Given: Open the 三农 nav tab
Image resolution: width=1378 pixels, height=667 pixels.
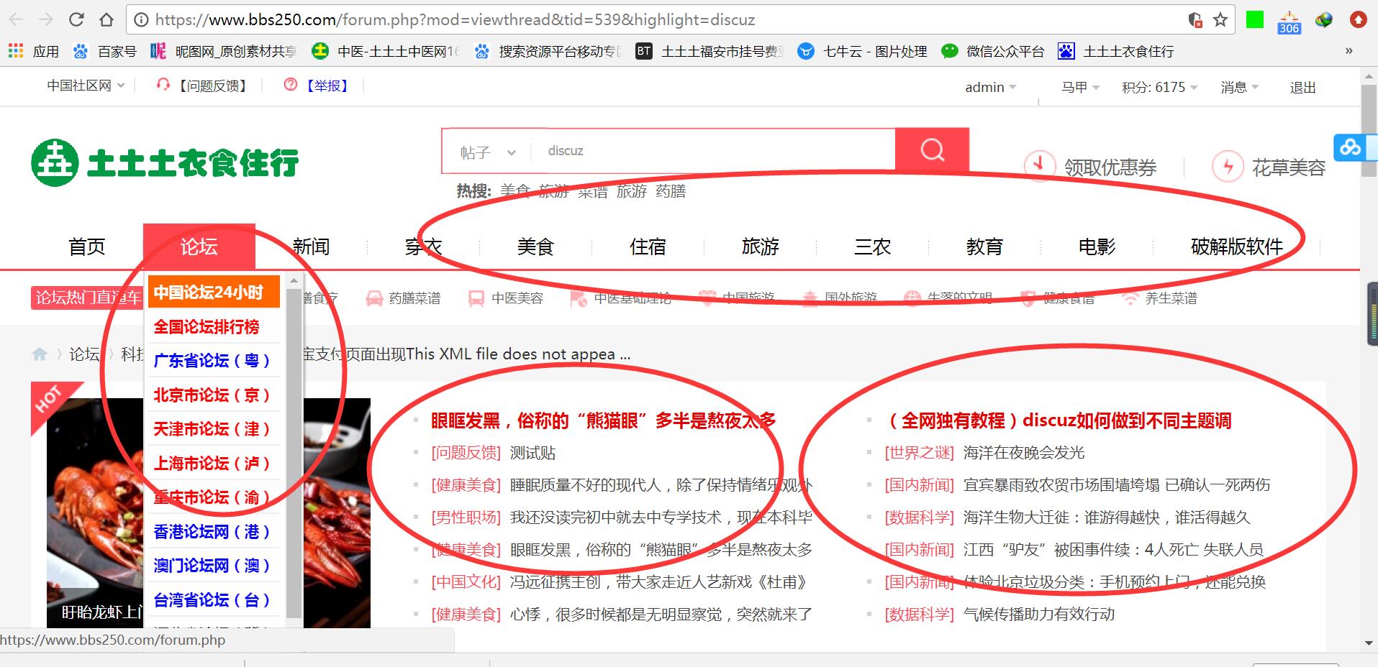Looking at the screenshot, I should 873,247.
